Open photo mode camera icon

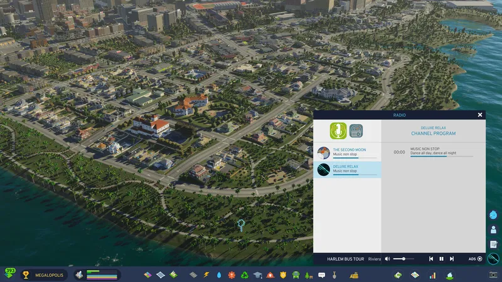click(x=493, y=274)
